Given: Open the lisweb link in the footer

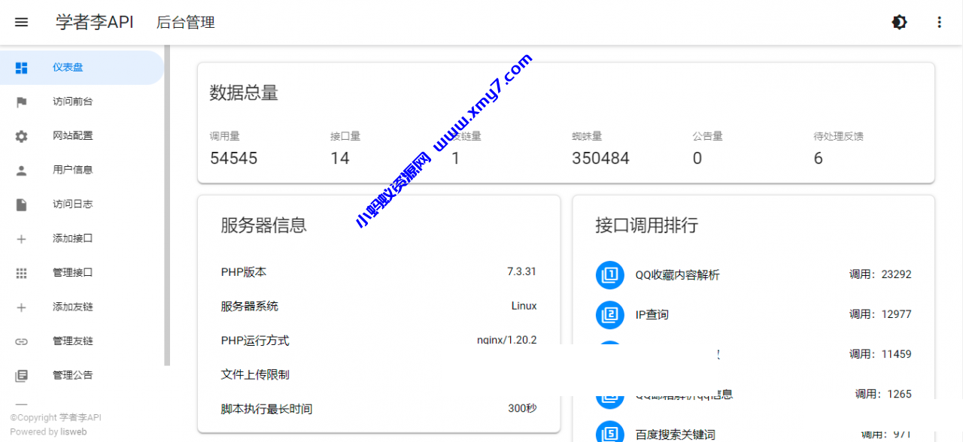Looking at the screenshot, I should click(x=73, y=431).
